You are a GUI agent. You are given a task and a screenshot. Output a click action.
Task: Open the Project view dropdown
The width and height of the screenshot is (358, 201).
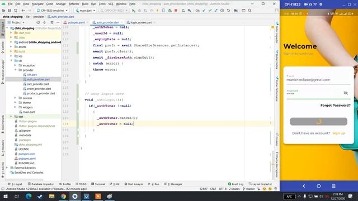point(16,22)
